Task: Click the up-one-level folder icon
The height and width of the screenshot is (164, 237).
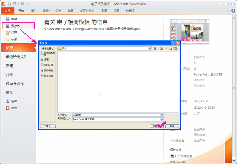Action: point(161,48)
